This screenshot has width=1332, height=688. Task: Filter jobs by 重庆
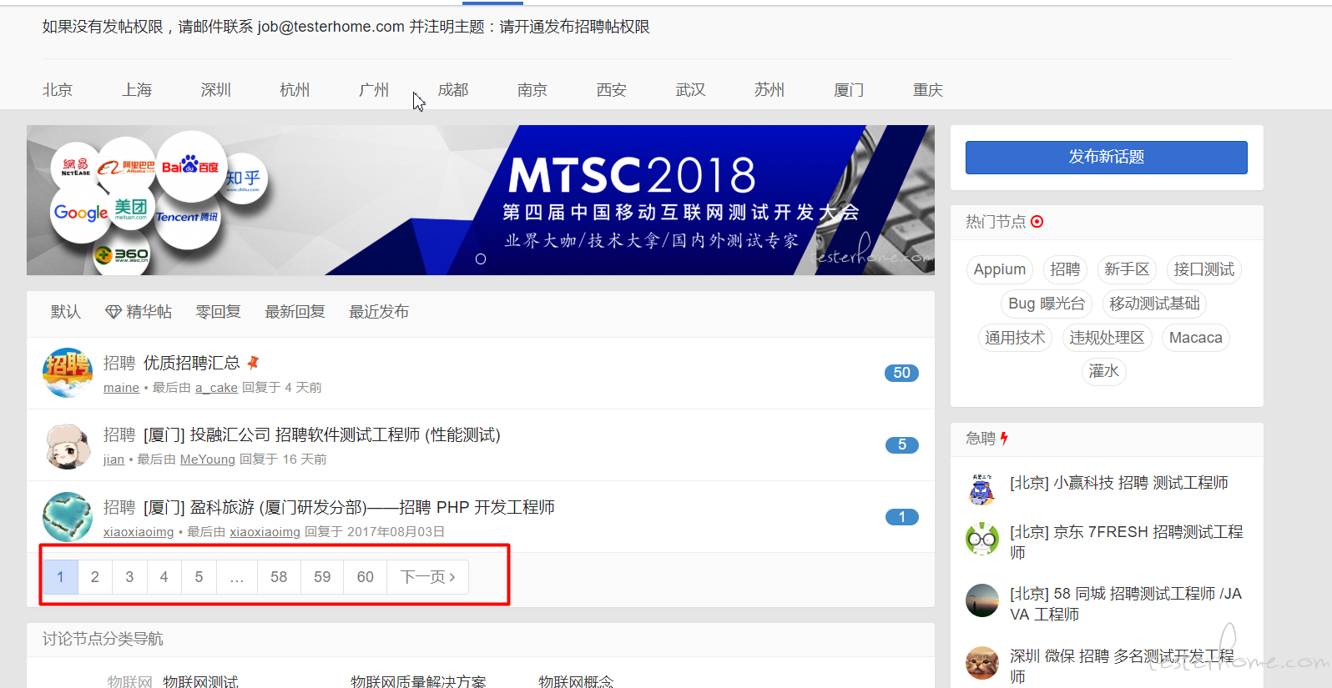point(928,90)
